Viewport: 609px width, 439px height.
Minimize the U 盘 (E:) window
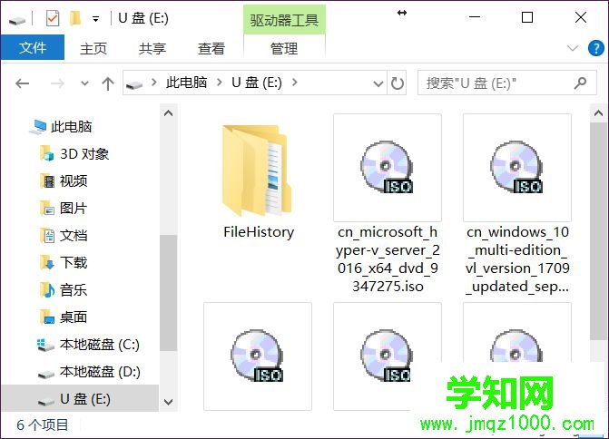pos(475,17)
